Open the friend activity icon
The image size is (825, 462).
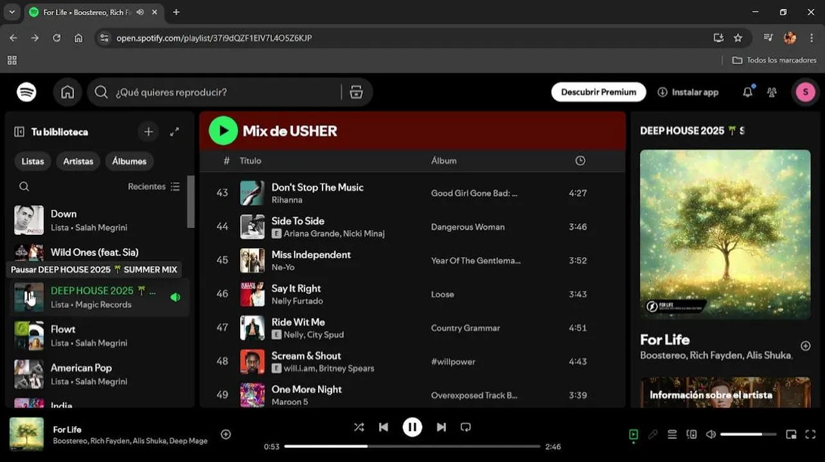click(772, 92)
